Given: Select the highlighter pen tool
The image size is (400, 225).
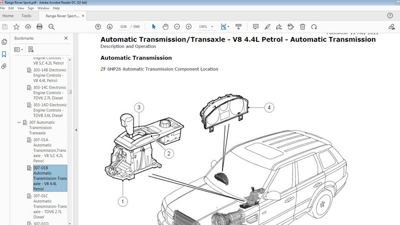Looking at the screenshot, I should 267,27.
